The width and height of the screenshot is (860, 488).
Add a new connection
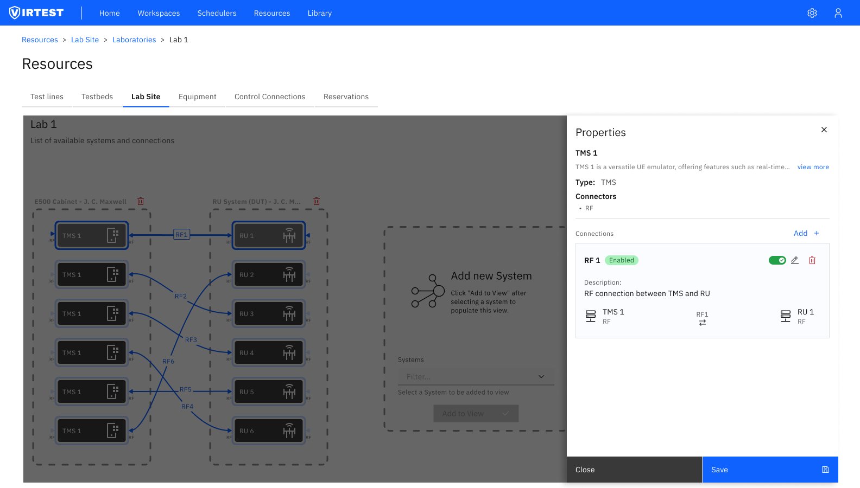click(x=806, y=233)
